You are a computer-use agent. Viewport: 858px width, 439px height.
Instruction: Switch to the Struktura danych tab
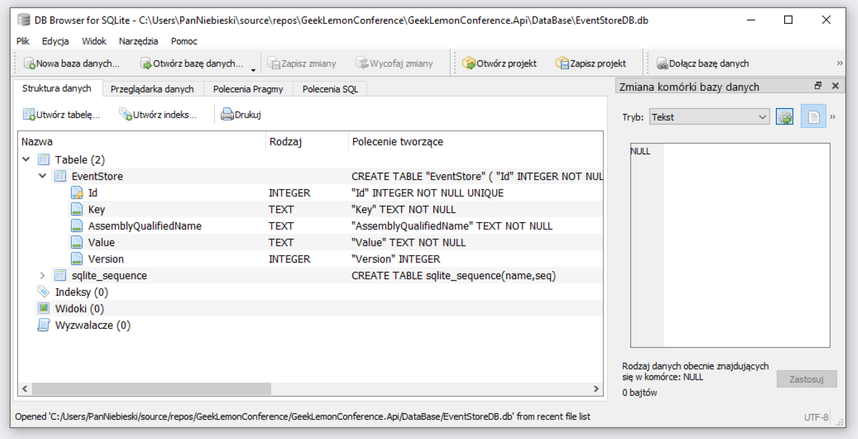tap(57, 88)
